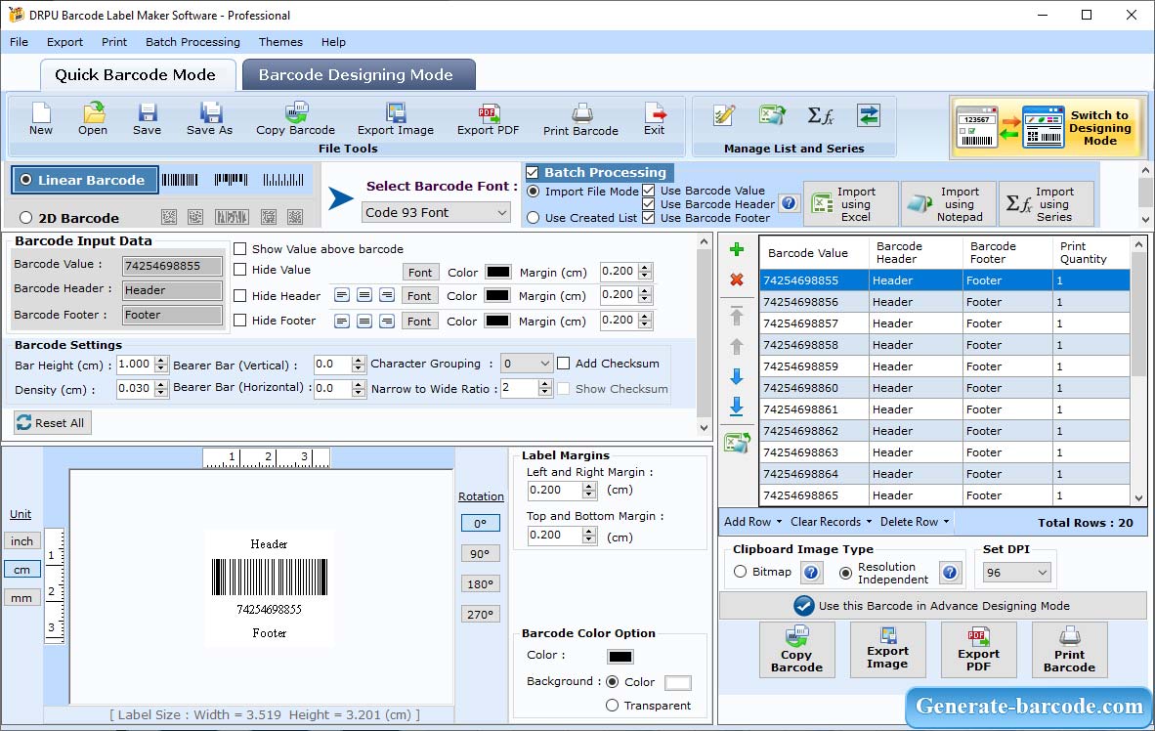Move row to bottom with blue underlined arrow

click(x=736, y=407)
